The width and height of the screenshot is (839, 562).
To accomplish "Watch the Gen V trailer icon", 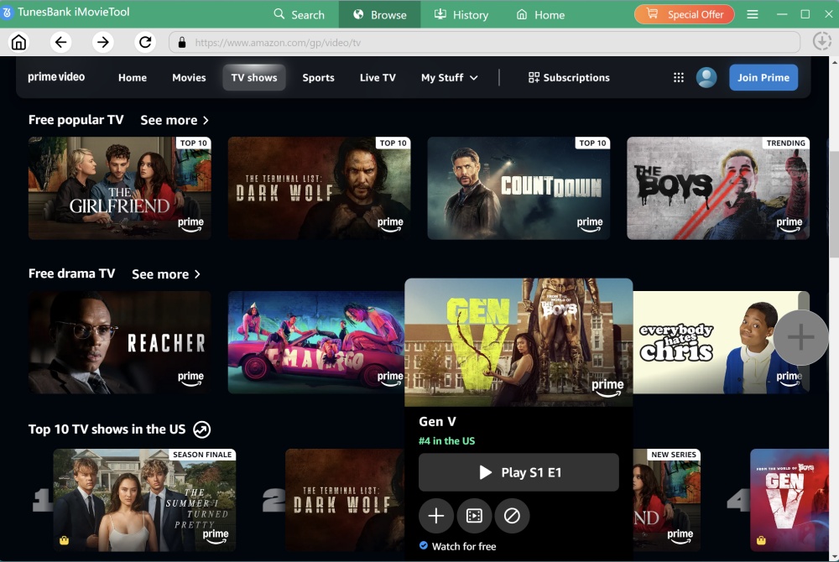I will coord(474,516).
